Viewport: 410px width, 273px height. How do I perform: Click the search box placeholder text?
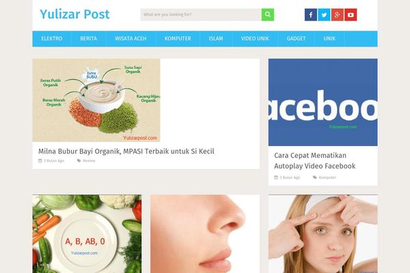pyautogui.click(x=167, y=14)
